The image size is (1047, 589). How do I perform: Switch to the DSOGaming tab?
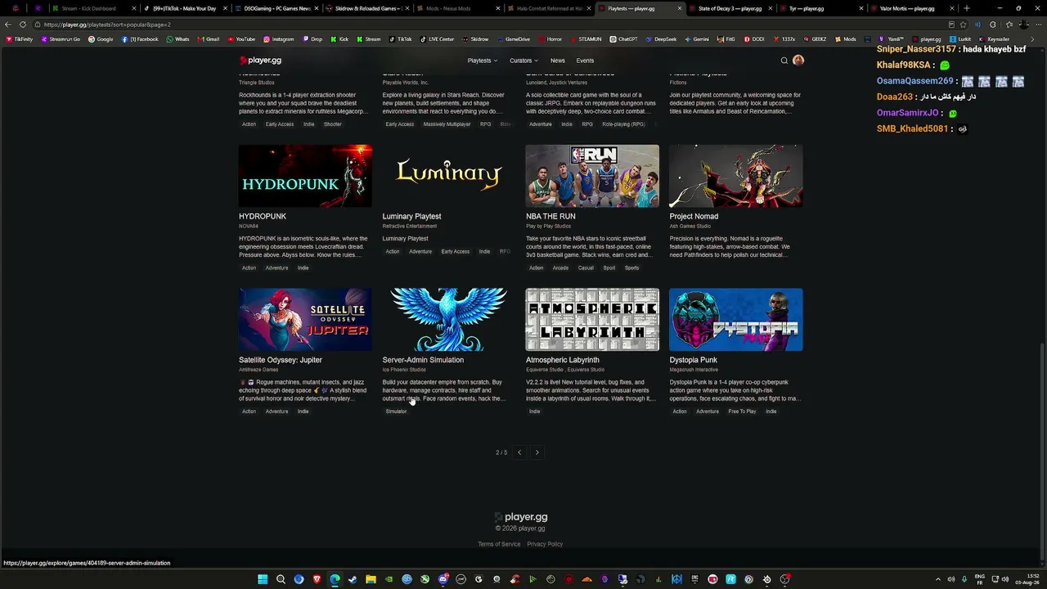click(x=276, y=8)
